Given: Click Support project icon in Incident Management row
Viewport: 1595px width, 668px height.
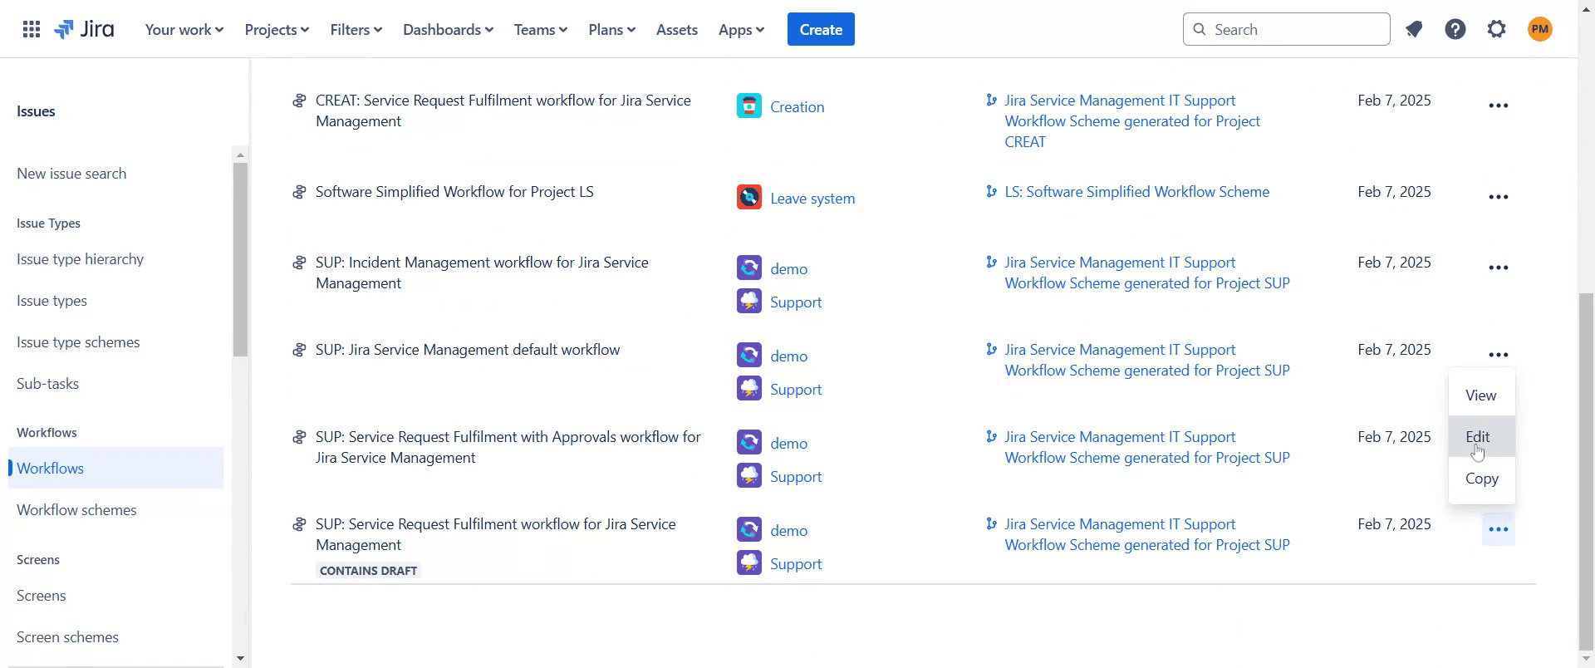Looking at the screenshot, I should (x=749, y=302).
